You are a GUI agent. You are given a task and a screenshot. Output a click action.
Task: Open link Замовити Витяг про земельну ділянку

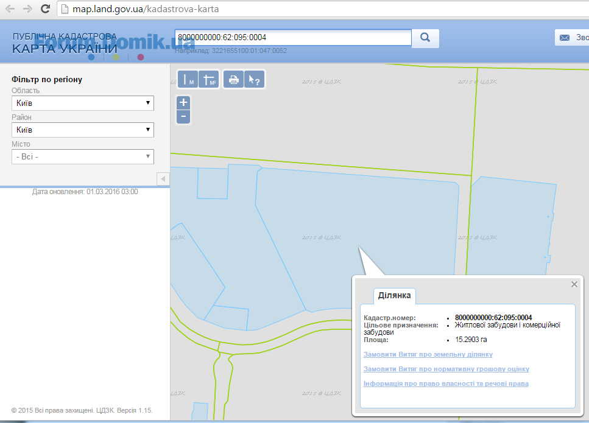(x=428, y=354)
